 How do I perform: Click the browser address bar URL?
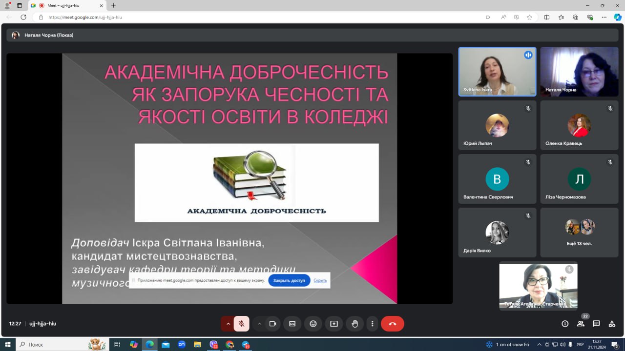point(85,17)
